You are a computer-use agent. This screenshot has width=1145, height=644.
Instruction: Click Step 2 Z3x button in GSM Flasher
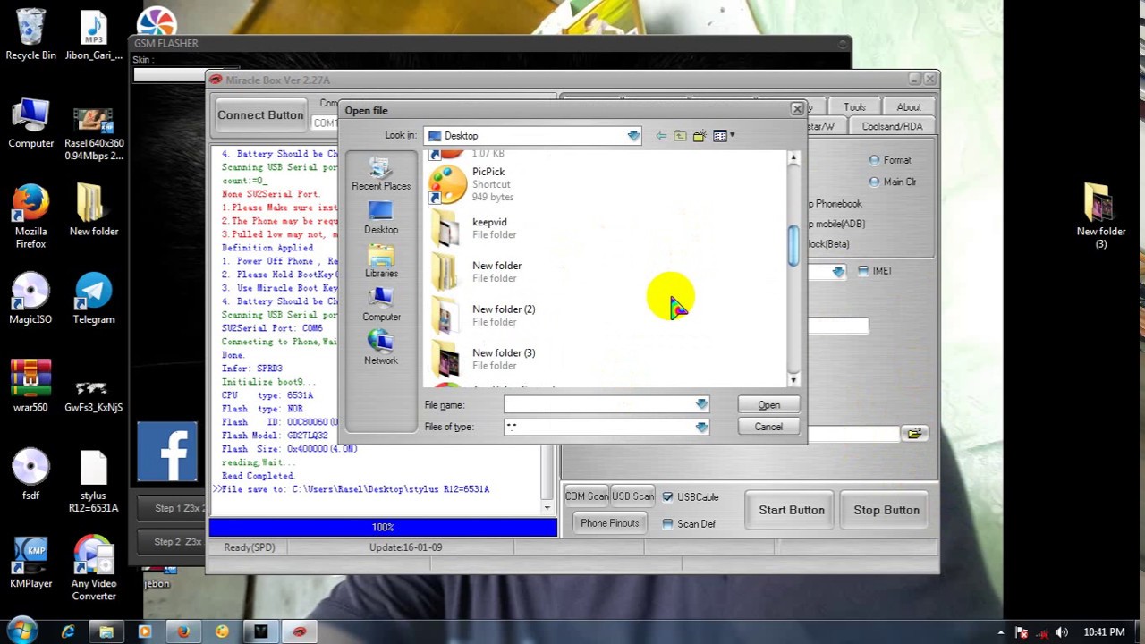coord(170,542)
